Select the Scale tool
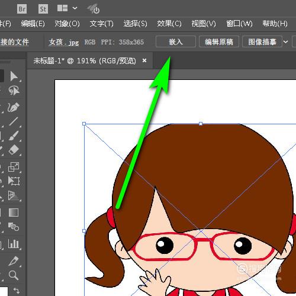This screenshot has height=296, width=296. (x=14, y=167)
